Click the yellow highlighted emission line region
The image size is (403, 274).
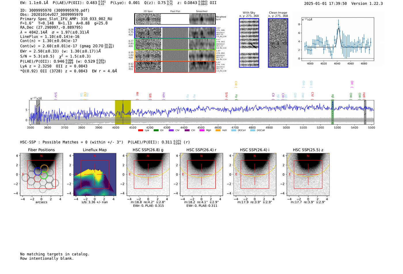click(x=123, y=112)
